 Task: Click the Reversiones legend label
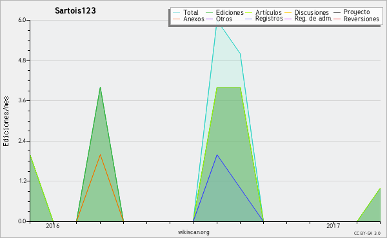[361, 19]
